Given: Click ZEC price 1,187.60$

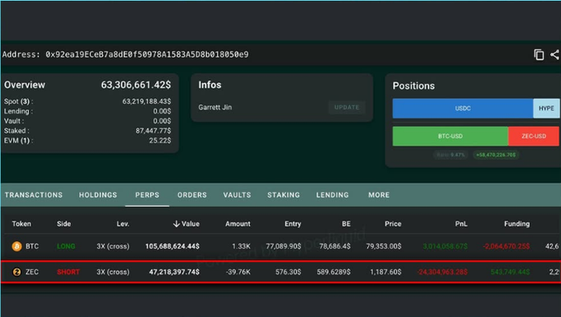Looking at the screenshot, I should tap(386, 272).
